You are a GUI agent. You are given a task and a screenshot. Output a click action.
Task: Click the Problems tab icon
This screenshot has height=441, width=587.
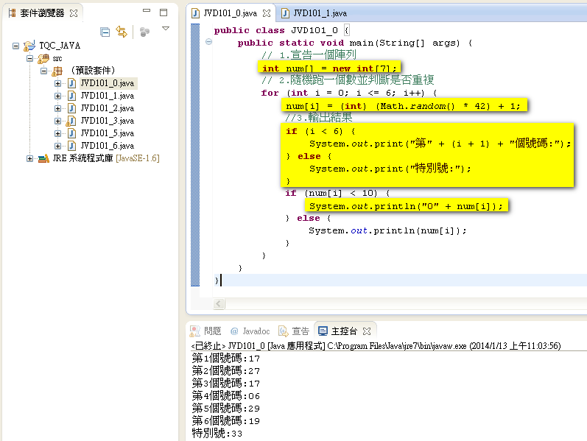click(195, 331)
